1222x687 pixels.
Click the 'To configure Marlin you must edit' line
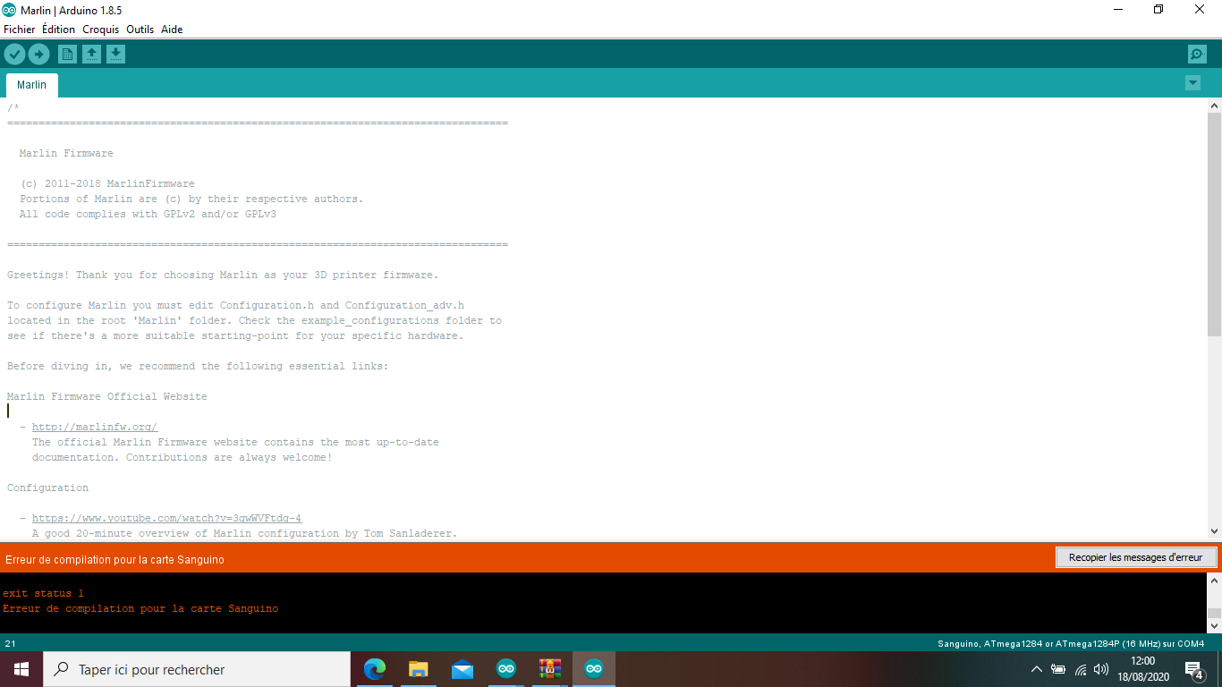(x=235, y=305)
